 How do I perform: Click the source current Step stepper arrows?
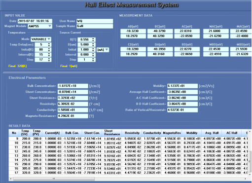coord(93,60)
